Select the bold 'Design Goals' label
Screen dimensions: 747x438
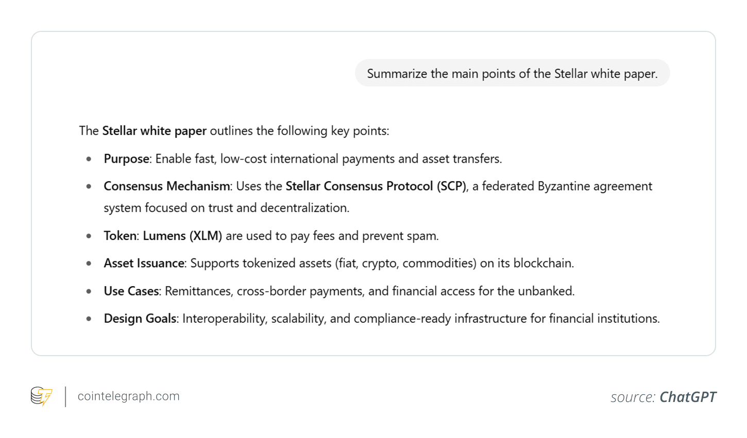[140, 319]
